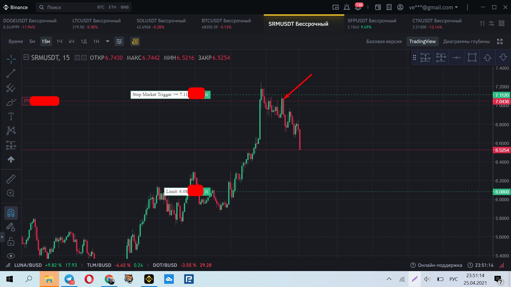Open the grid layout icon
The image size is (511, 287).
point(501,23)
